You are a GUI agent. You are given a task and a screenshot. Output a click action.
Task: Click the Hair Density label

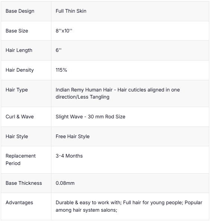pos(20,70)
